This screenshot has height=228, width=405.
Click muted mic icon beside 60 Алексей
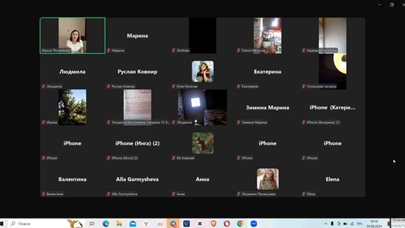[x=173, y=158]
